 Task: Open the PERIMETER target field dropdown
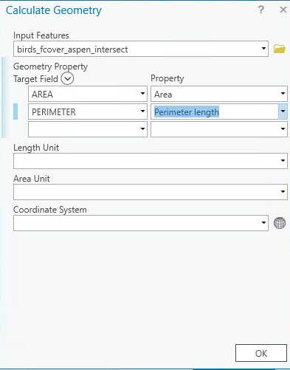pos(142,112)
